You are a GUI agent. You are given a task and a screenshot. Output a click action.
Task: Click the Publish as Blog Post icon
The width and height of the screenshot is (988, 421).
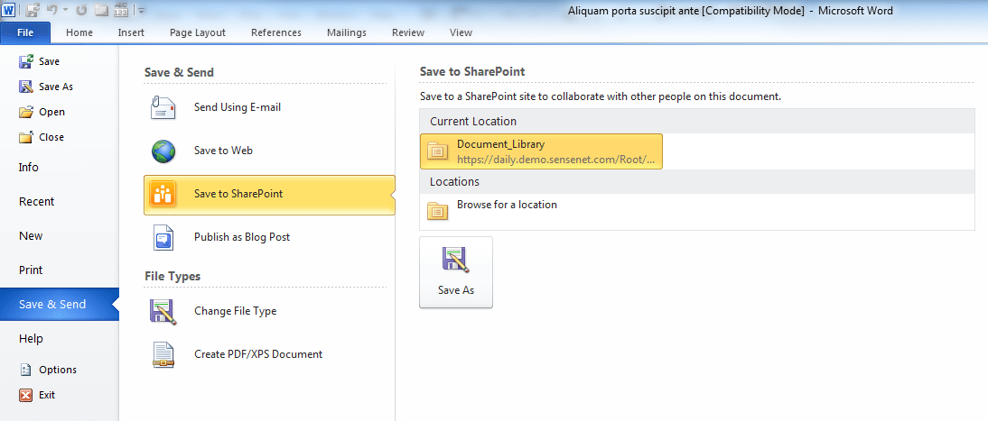(163, 238)
